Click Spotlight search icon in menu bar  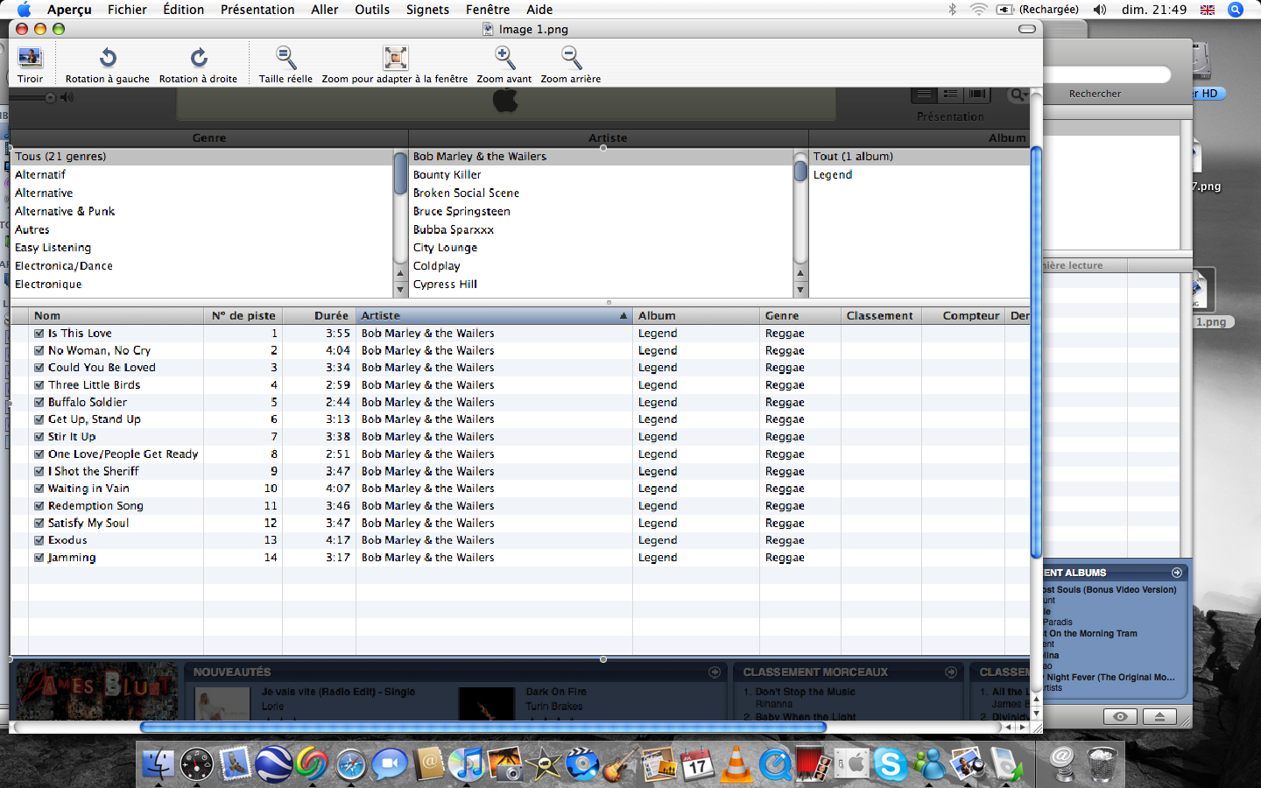click(x=1236, y=10)
